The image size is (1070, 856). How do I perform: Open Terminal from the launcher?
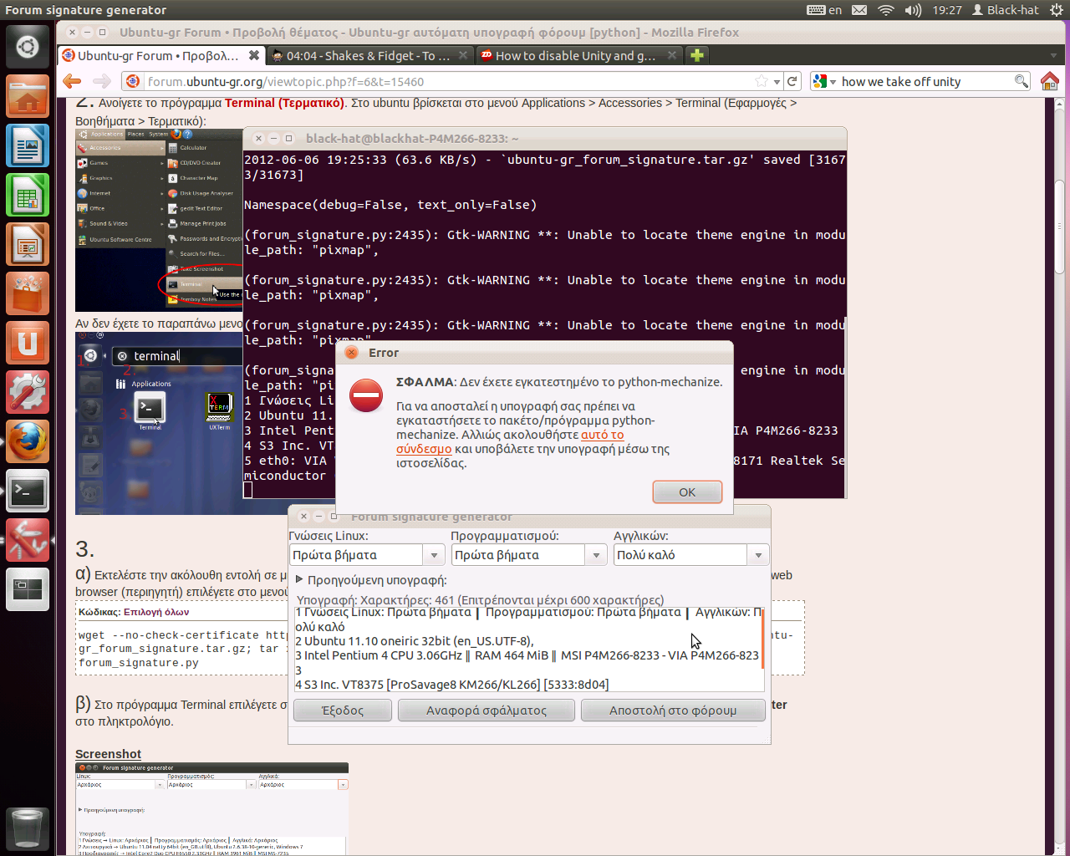click(28, 492)
